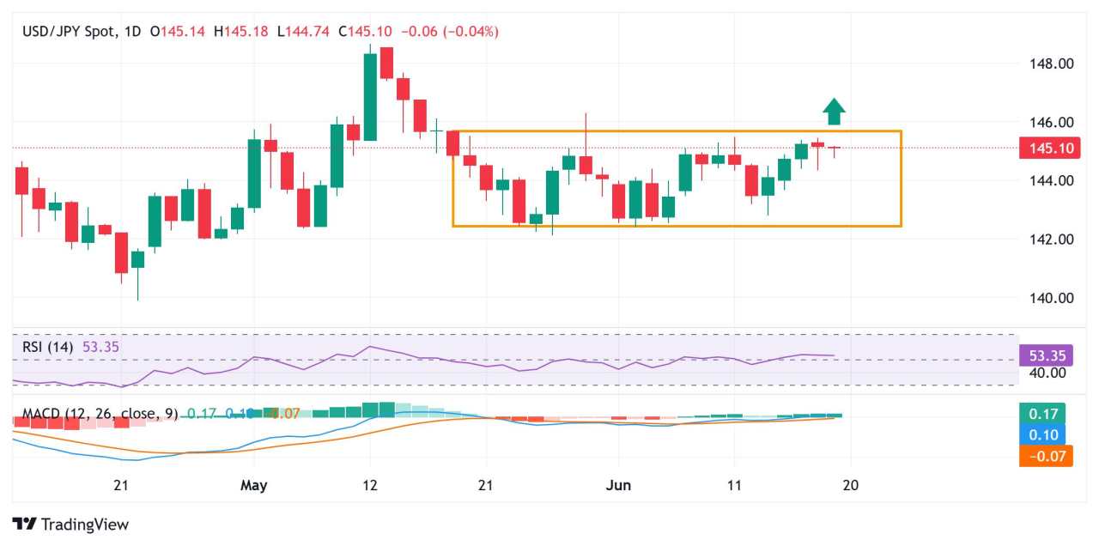Select the blue MACD line tag 0.10
The image size is (1099, 546).
[x=1041, y=434]
